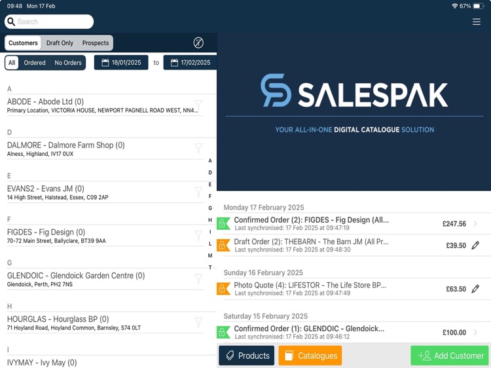Viewport: 491px width, 368px height.
Task: Check Wi-Fi status icon
Action: click(x=455, y=6)
